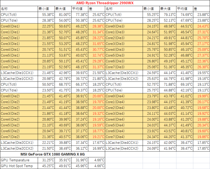Viewport: 210px width, 169px height.
Task: Select the 66.37°C cell
Action: 80,84
